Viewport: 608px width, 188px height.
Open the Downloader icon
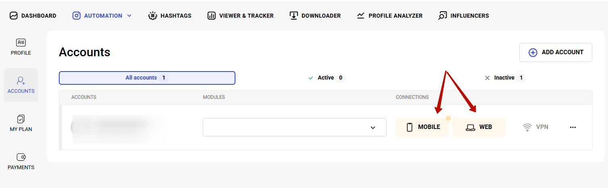pyautogui.click(x=294, y=16)
